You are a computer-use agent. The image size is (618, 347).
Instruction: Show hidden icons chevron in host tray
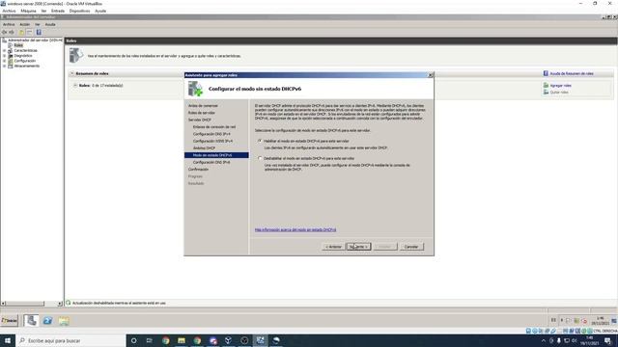[x=544, y=340]
